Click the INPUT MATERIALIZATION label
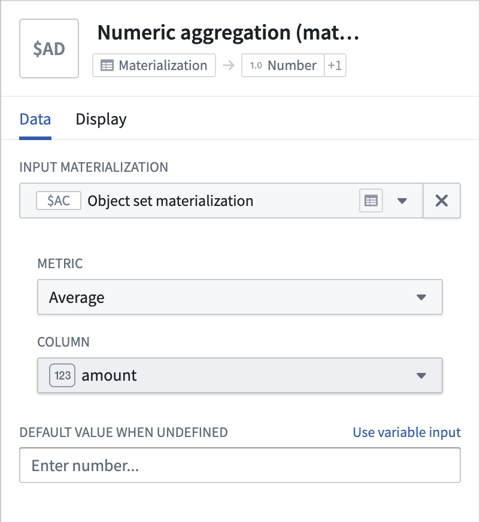 (x=94, y=167)
